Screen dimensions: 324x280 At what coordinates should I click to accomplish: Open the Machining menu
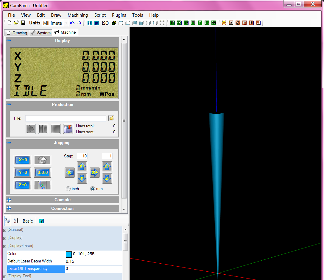click(78, 15)
